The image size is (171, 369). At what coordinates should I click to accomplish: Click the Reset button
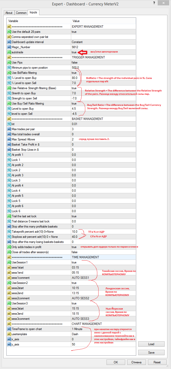(157, 362)
